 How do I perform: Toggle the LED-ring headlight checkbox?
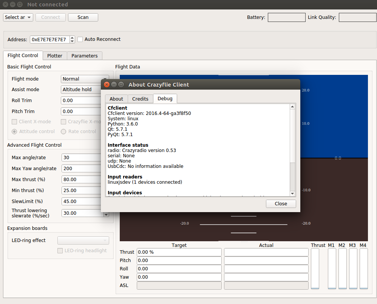coord(60,251)
